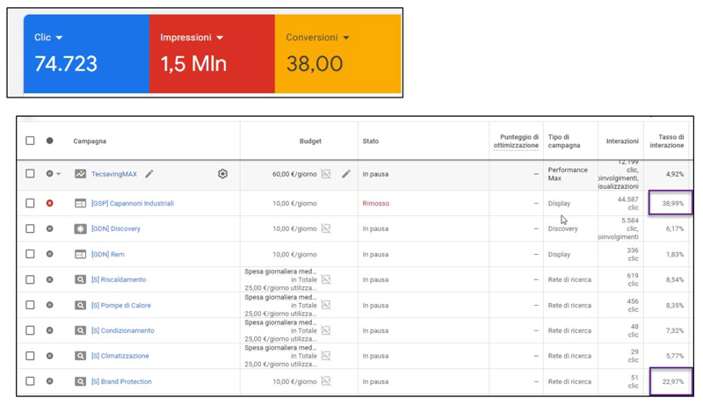Expand the Impressioni metric dropdown
703x405 pixels.
point(220,38)
